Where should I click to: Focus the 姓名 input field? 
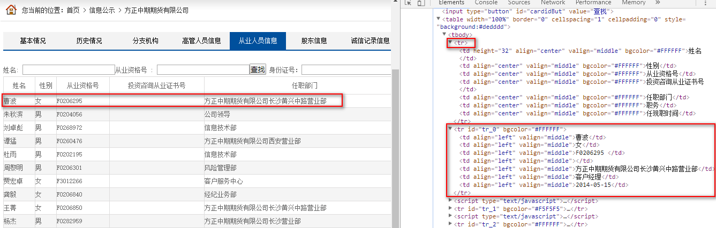point(69,70)
